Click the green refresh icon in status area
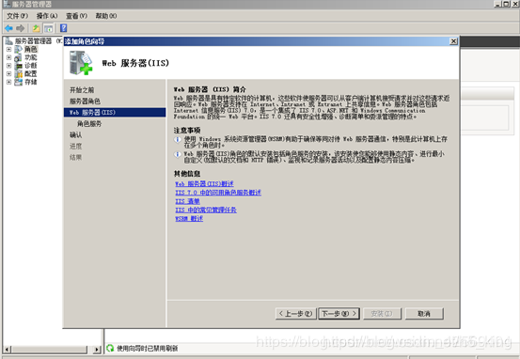520x359 pixels. coord(110,348)
